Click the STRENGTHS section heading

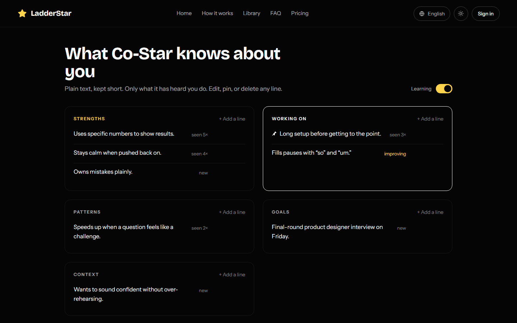(x=89, y=119)
